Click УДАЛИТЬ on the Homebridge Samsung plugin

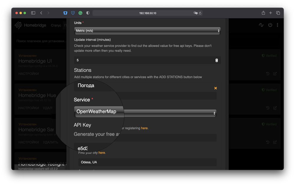[x=50, y=142]
